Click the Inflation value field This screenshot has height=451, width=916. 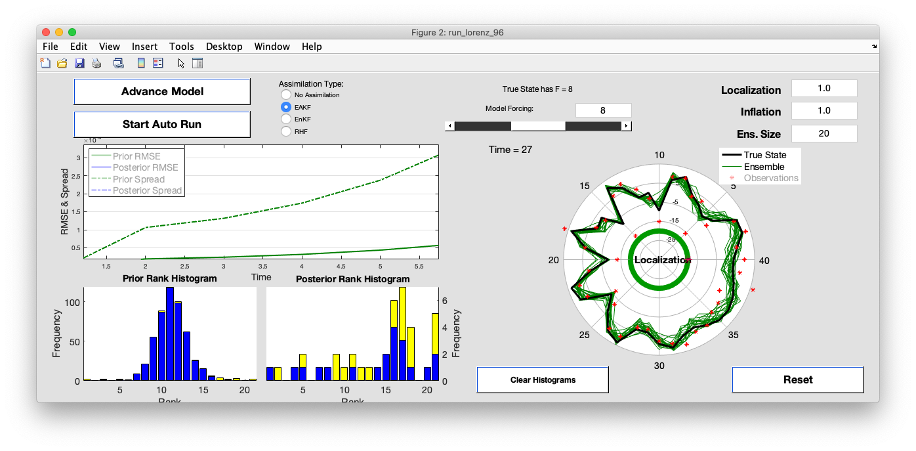pyautogui.click(x=824, y=111)
